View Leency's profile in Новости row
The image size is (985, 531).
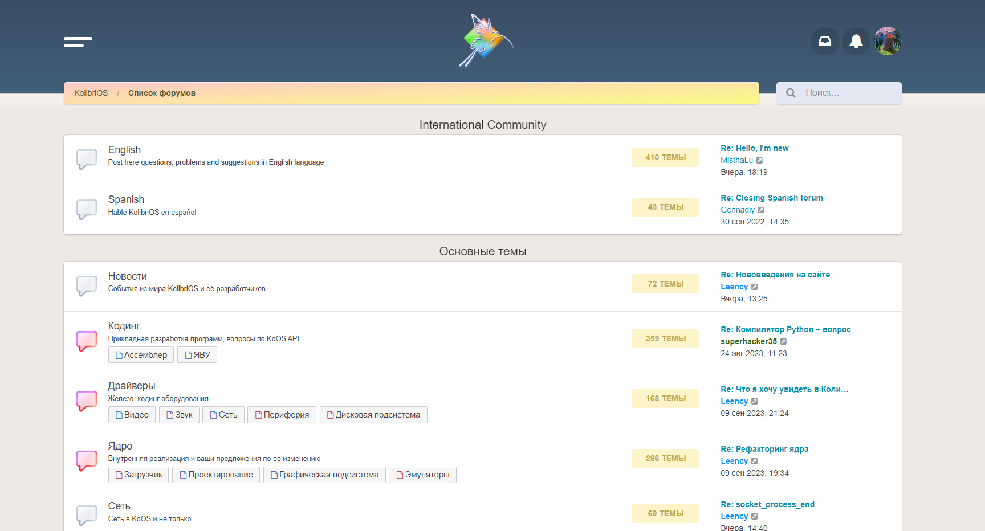tap(734, 287)
